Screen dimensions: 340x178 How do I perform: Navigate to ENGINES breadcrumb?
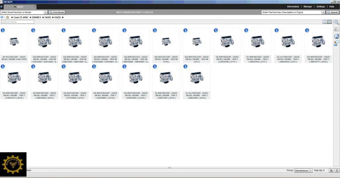(x=36, y=17)
